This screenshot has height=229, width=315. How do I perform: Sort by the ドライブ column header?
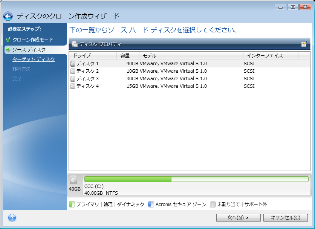tap(93, 56)
